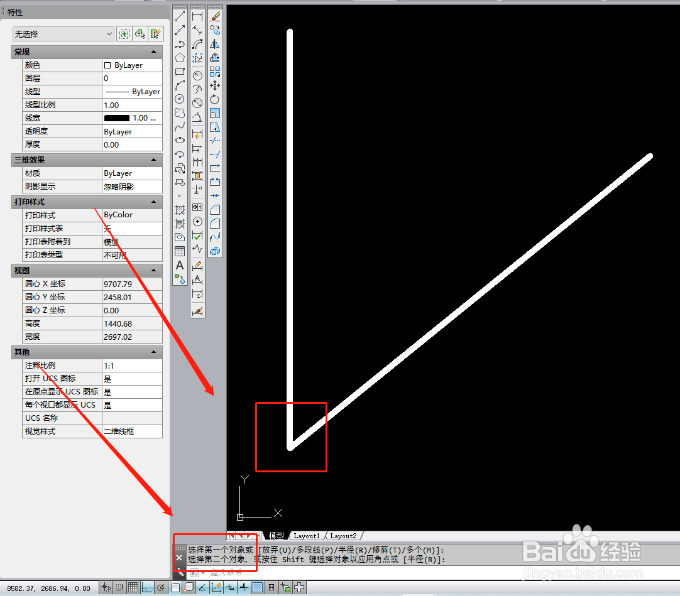Toggle Snap Mode in status bar
Image resolution: width=680 pixels, height=596 pixels.
tap(119, 587)
